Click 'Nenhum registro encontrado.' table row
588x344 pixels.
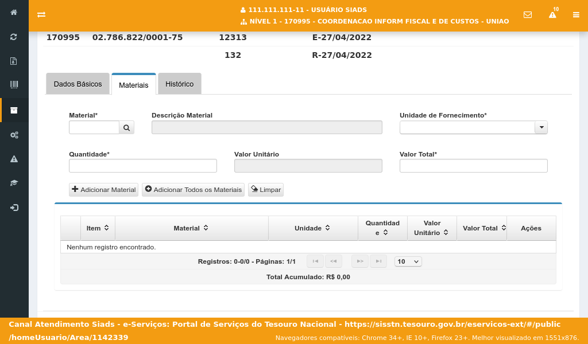tap(308, 247)
